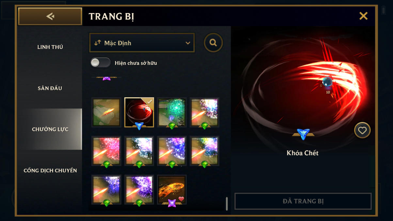Toggle Hiện chưa sở hữu switch

(x=101, y=63)
